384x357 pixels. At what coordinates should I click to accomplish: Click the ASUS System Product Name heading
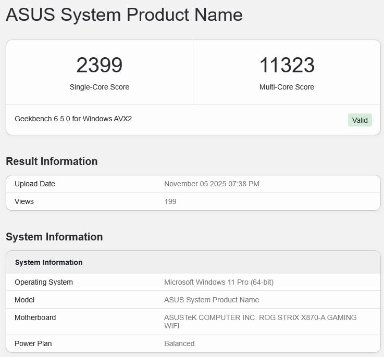click(x=124, y=15)
